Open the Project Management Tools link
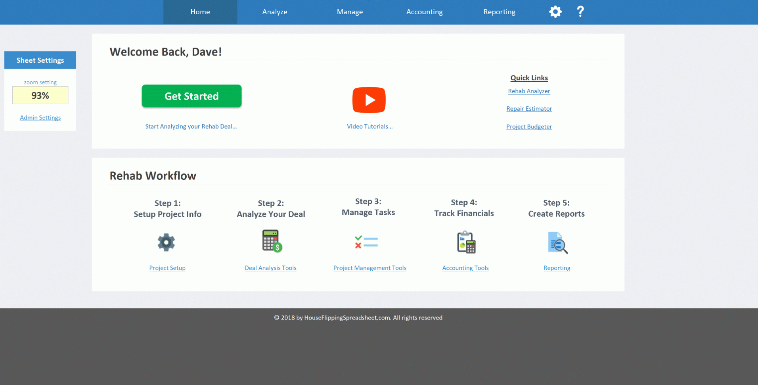The width and height of the screenshot is (758, 385). (369, 268)
